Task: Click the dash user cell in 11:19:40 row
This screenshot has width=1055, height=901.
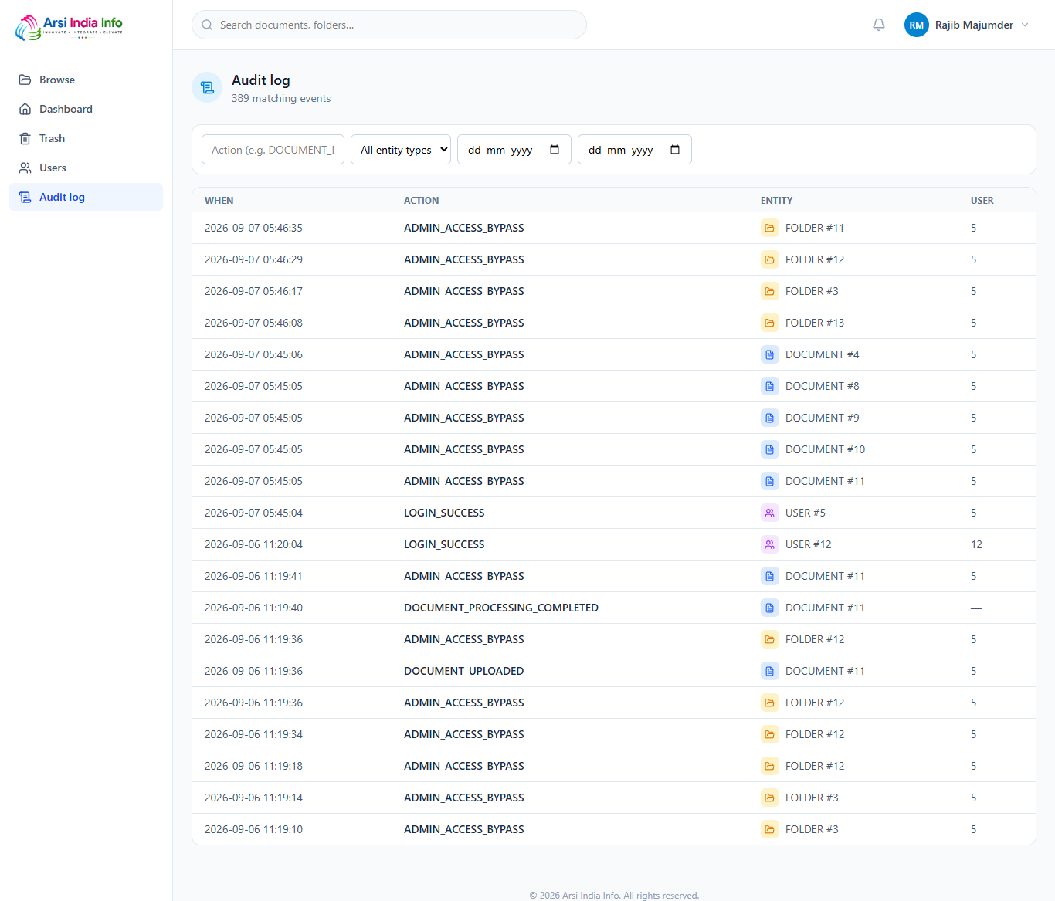Action: tap(976, 608)
